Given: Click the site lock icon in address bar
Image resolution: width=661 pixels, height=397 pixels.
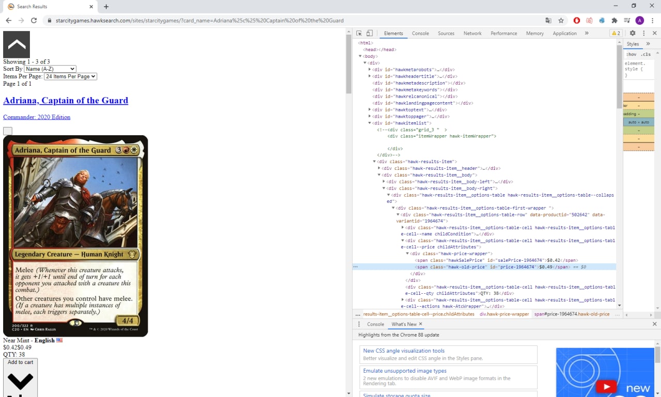Looking at the screenshot, I should coord(49,21).
